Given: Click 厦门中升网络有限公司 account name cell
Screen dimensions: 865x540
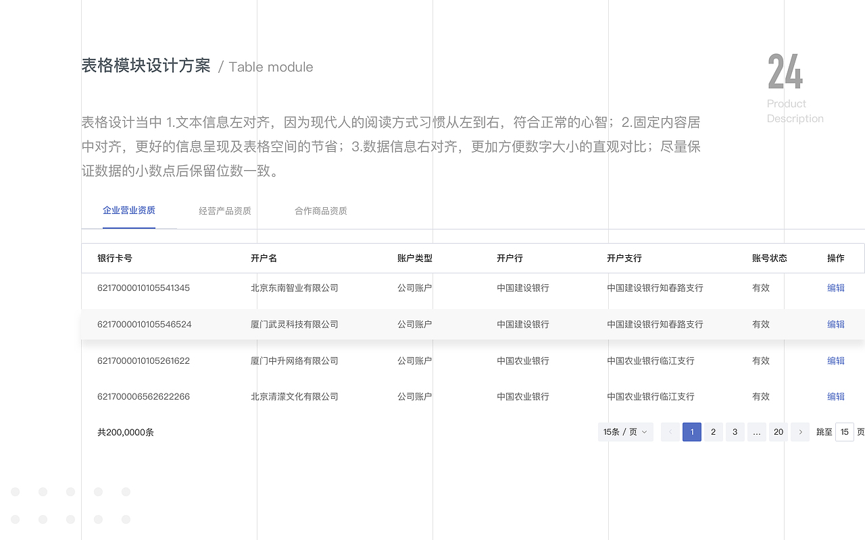Looking at the screenshot, I should tap(295, 360).
